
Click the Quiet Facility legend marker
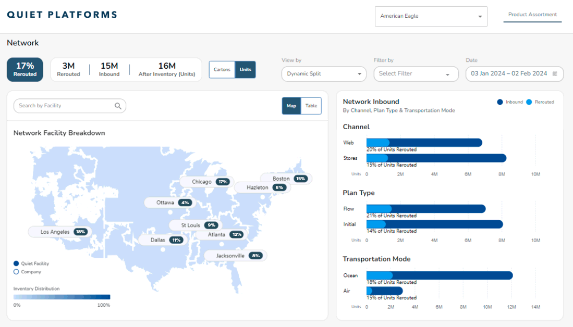(16, 263)
